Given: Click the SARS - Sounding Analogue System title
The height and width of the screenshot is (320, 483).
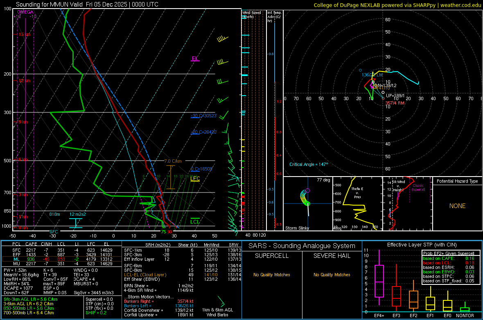Looking at the screenshot, I should [x=302, y=246].
